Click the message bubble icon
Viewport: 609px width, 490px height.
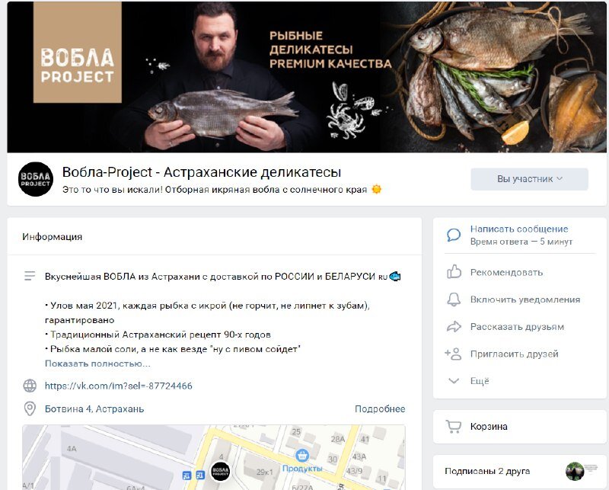click(x=453, y=235)
